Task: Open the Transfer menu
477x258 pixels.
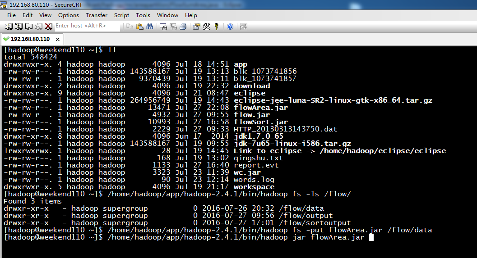Action: (x=97, y=15)
